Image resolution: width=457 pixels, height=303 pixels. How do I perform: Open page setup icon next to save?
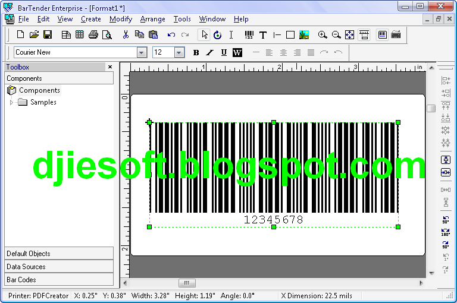(66, 34)
